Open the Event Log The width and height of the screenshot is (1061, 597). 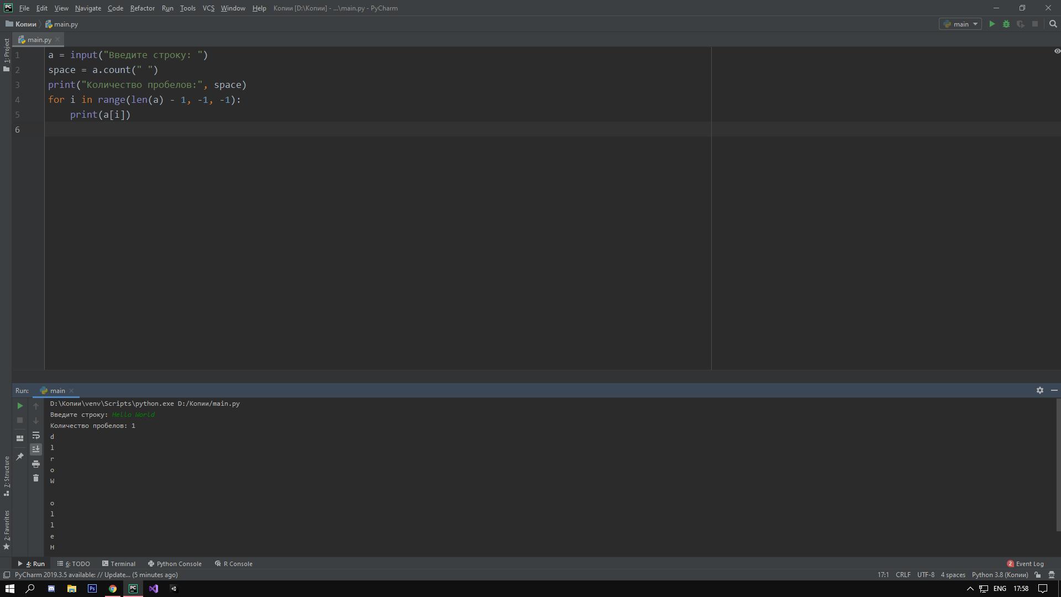[x=1025, y=564]
